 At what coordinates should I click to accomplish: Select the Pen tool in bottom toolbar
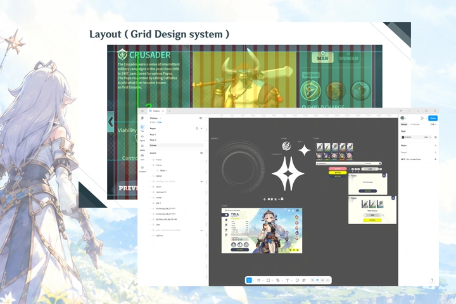[278, 280]
